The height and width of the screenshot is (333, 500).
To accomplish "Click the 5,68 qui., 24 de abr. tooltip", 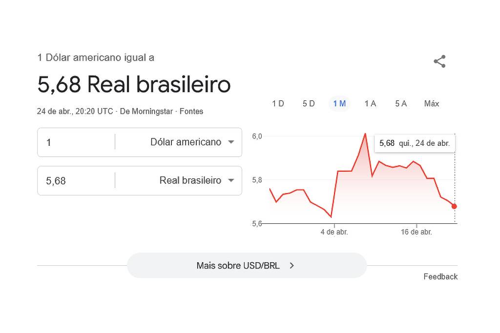I will click(415, 143).
